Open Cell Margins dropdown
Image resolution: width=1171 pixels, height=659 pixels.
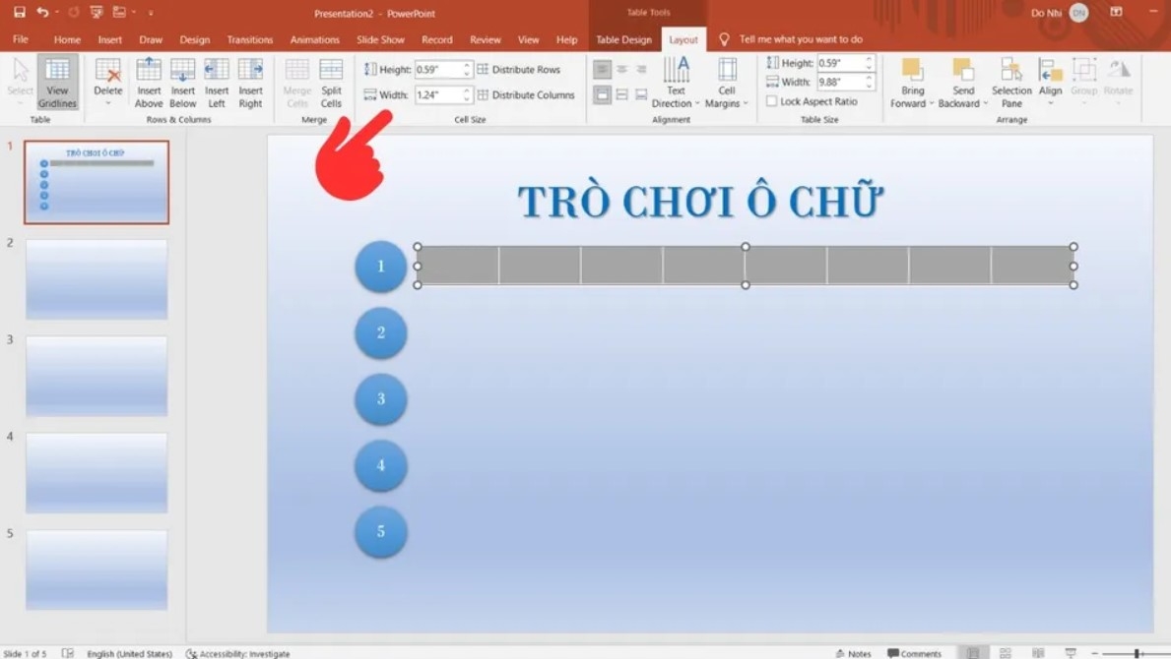pos(727,83)
